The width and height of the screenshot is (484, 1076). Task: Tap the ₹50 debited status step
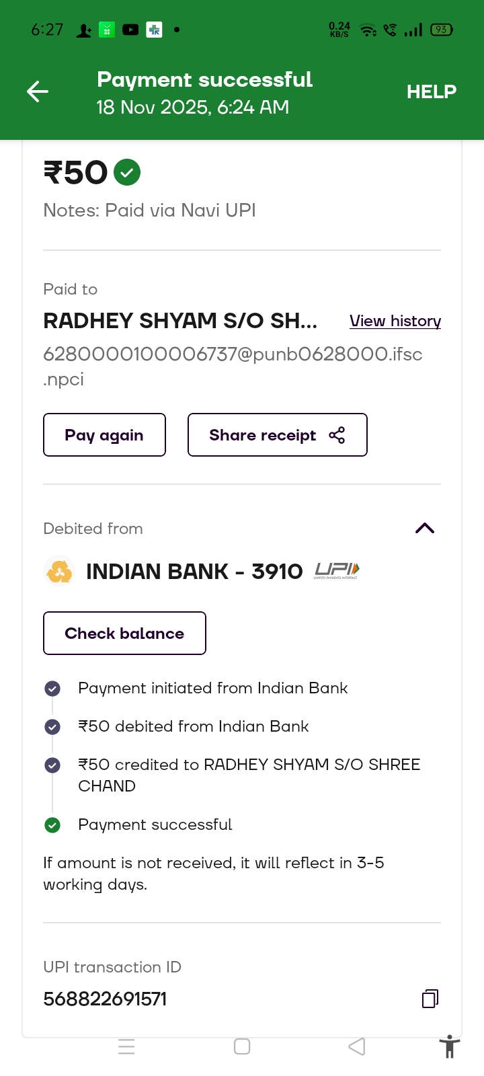tap(193, 726)
